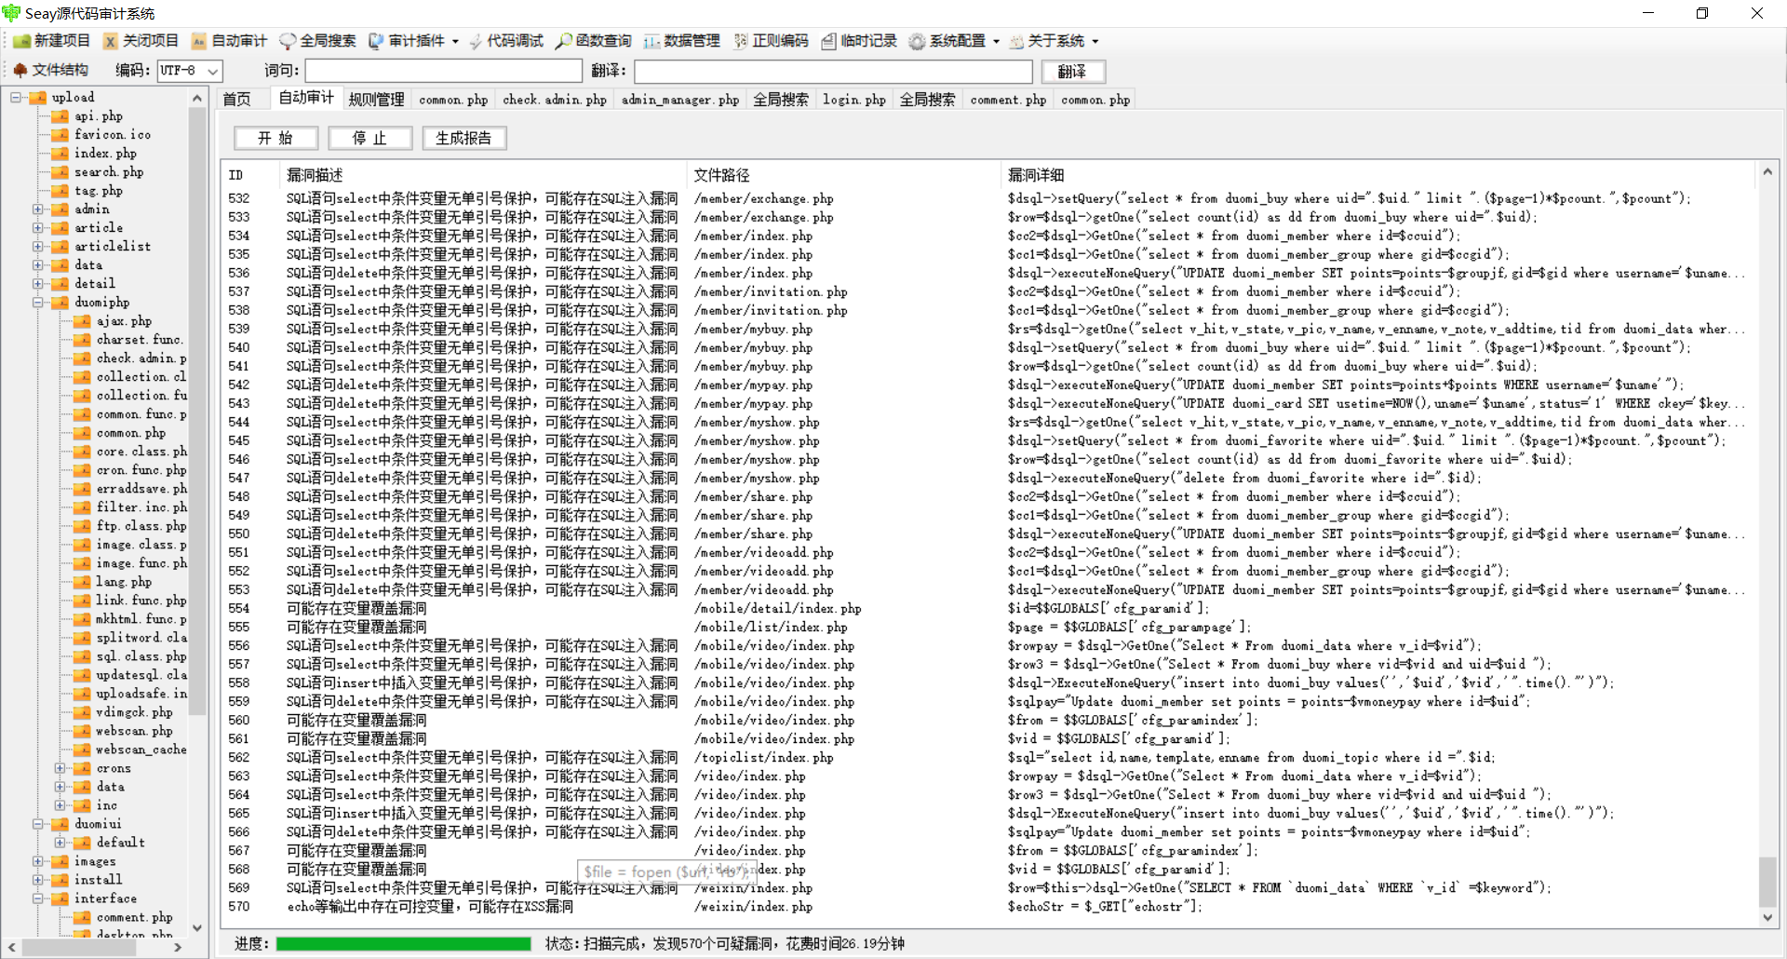Collapse the upload root folder
Screen dimensions: 1787x959
point(16,97)
